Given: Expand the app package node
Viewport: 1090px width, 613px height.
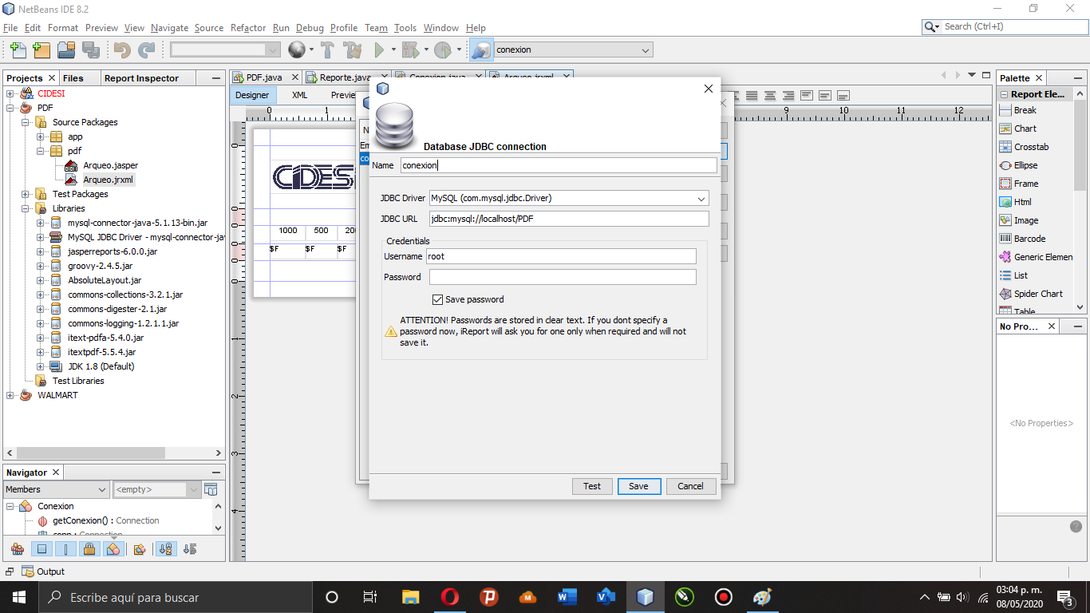Looking at the screenshot, I should pos(41,136).
